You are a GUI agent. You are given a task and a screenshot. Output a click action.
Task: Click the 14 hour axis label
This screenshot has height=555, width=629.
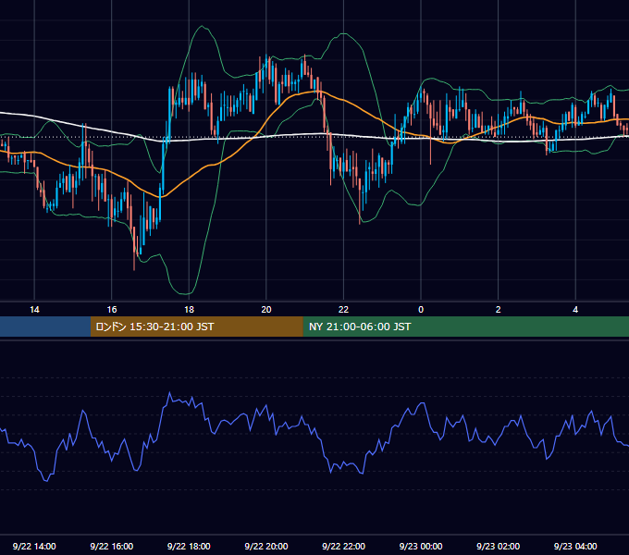point(34,310)
